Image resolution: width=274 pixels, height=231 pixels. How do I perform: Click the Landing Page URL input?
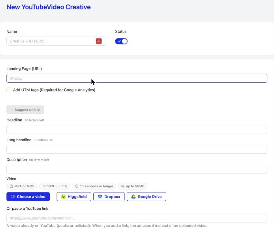pyautogui.click(x=137, y=78)
